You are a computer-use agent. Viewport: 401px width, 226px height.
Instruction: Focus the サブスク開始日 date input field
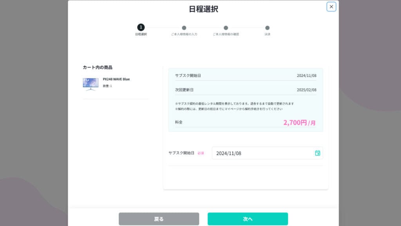tap(267, 153)
